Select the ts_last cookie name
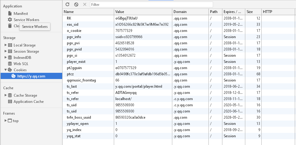 [72, 86]
